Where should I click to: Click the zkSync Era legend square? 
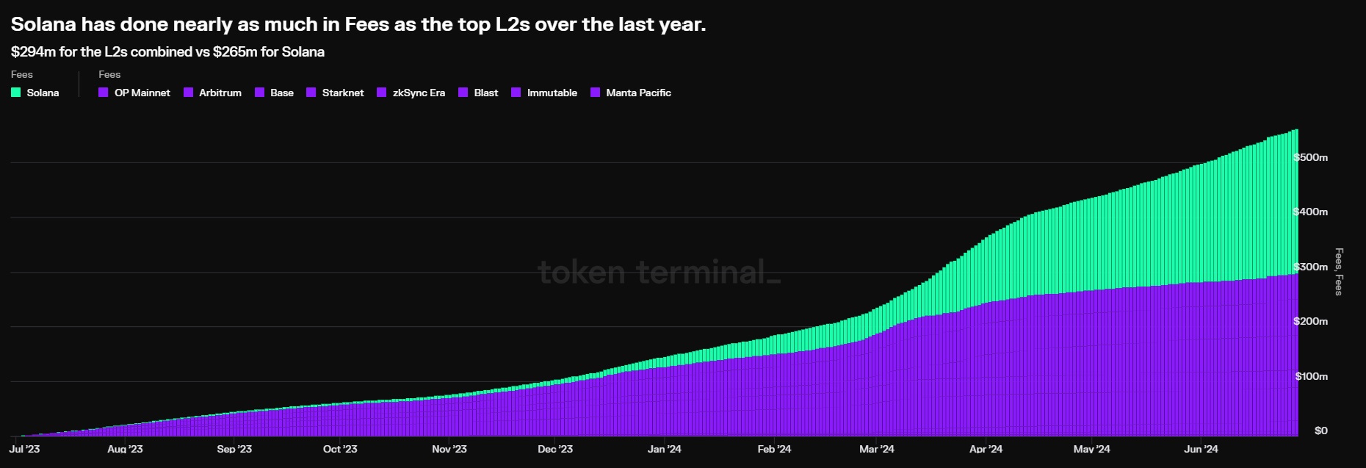click(x=381, y=93)
